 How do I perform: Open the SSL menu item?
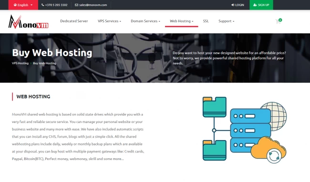pyautogui.click(x=206, y=21)
